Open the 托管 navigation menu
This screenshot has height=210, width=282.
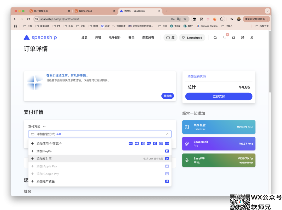[x=98, y=38]
